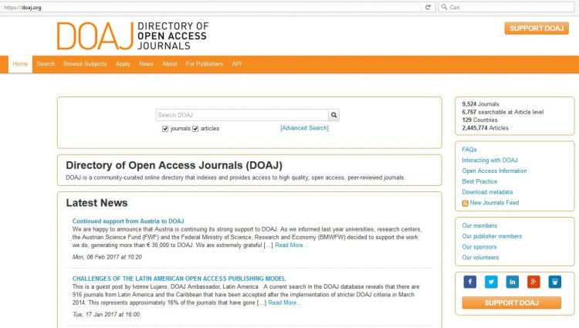Click 'Directory of Open Access Journals (DOAJ)' heading
Screen dimensions: 579x328
[x=174, y=165]
